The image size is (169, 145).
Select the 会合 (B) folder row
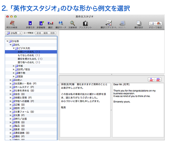pos(31,94)
